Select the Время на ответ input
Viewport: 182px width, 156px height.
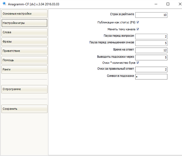pyautogui.click(x=151, y=50)
